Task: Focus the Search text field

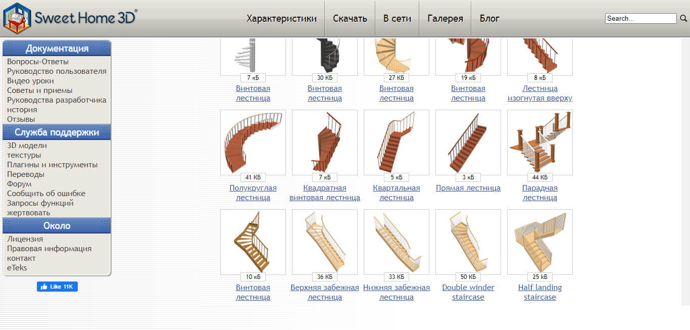Action: coord(640,18)
